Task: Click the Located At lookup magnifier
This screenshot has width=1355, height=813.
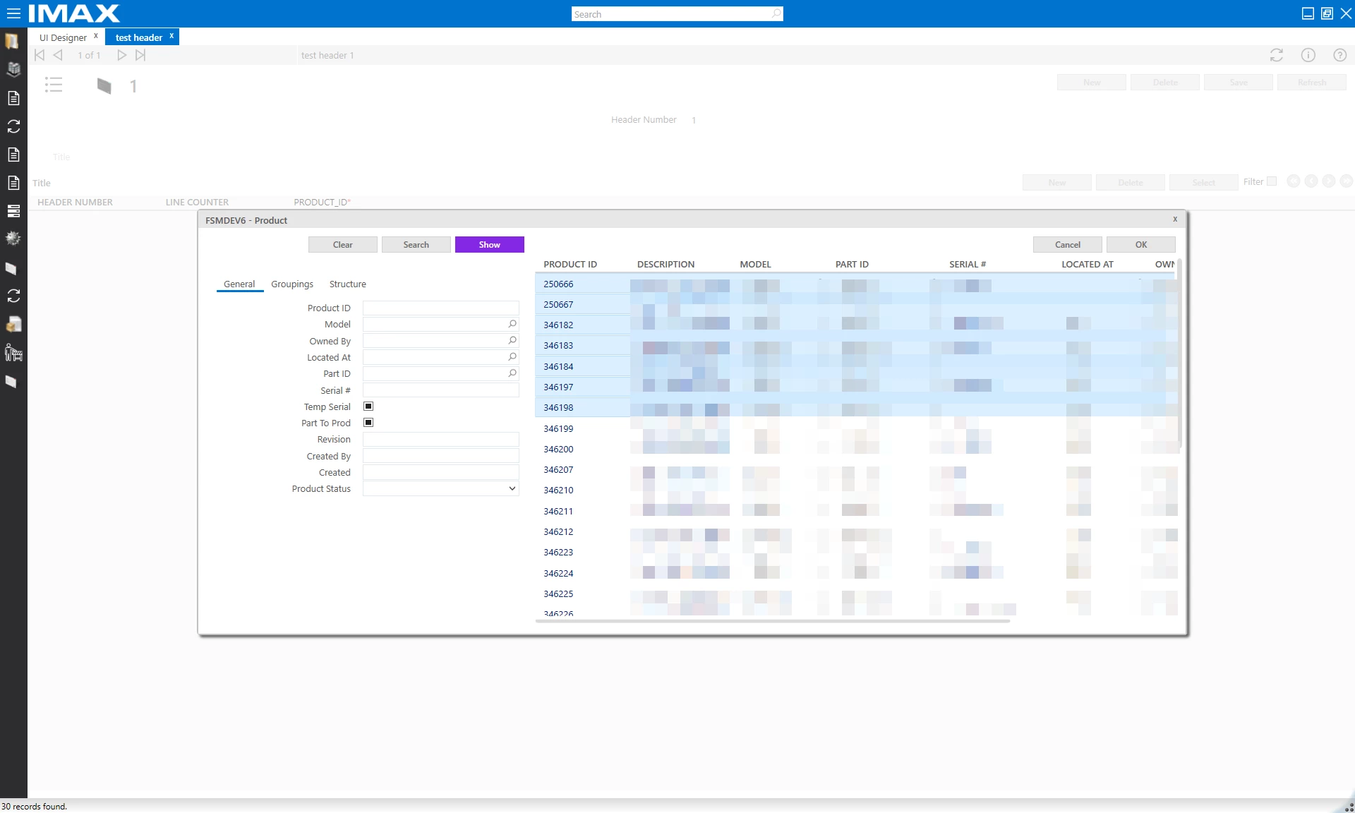Action: point(512,357)
